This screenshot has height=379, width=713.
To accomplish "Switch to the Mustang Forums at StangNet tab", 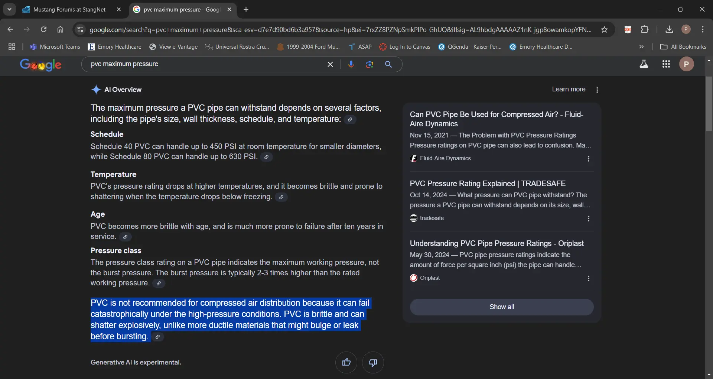I will click(69, 9).
